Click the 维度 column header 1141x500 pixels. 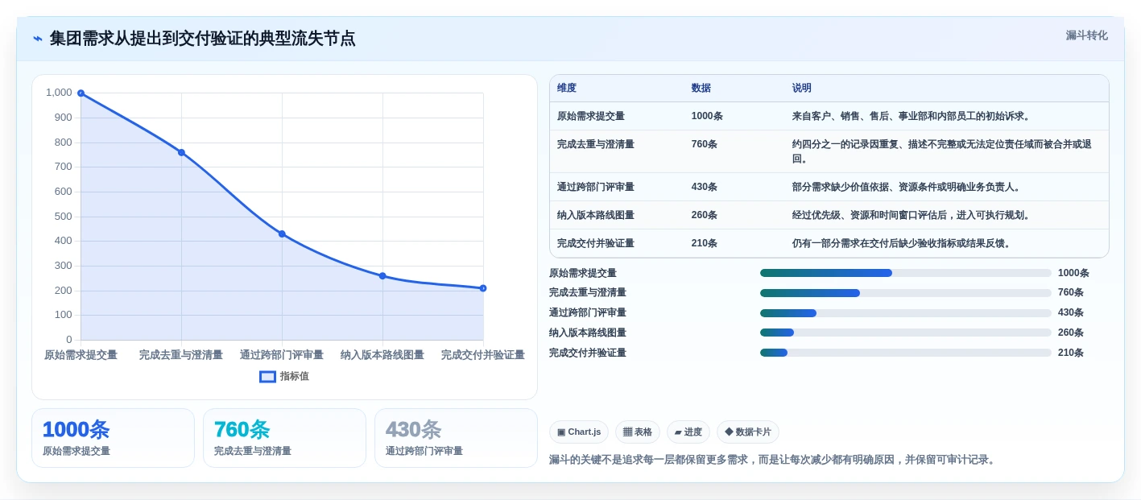tap(567, 89)
